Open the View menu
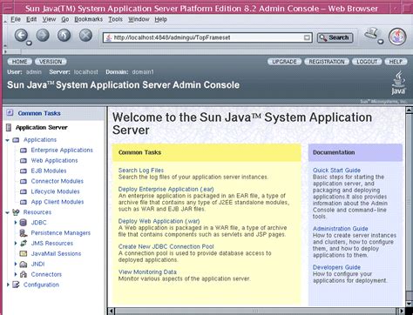Screen dimensions: 413x315 point(49,19)
